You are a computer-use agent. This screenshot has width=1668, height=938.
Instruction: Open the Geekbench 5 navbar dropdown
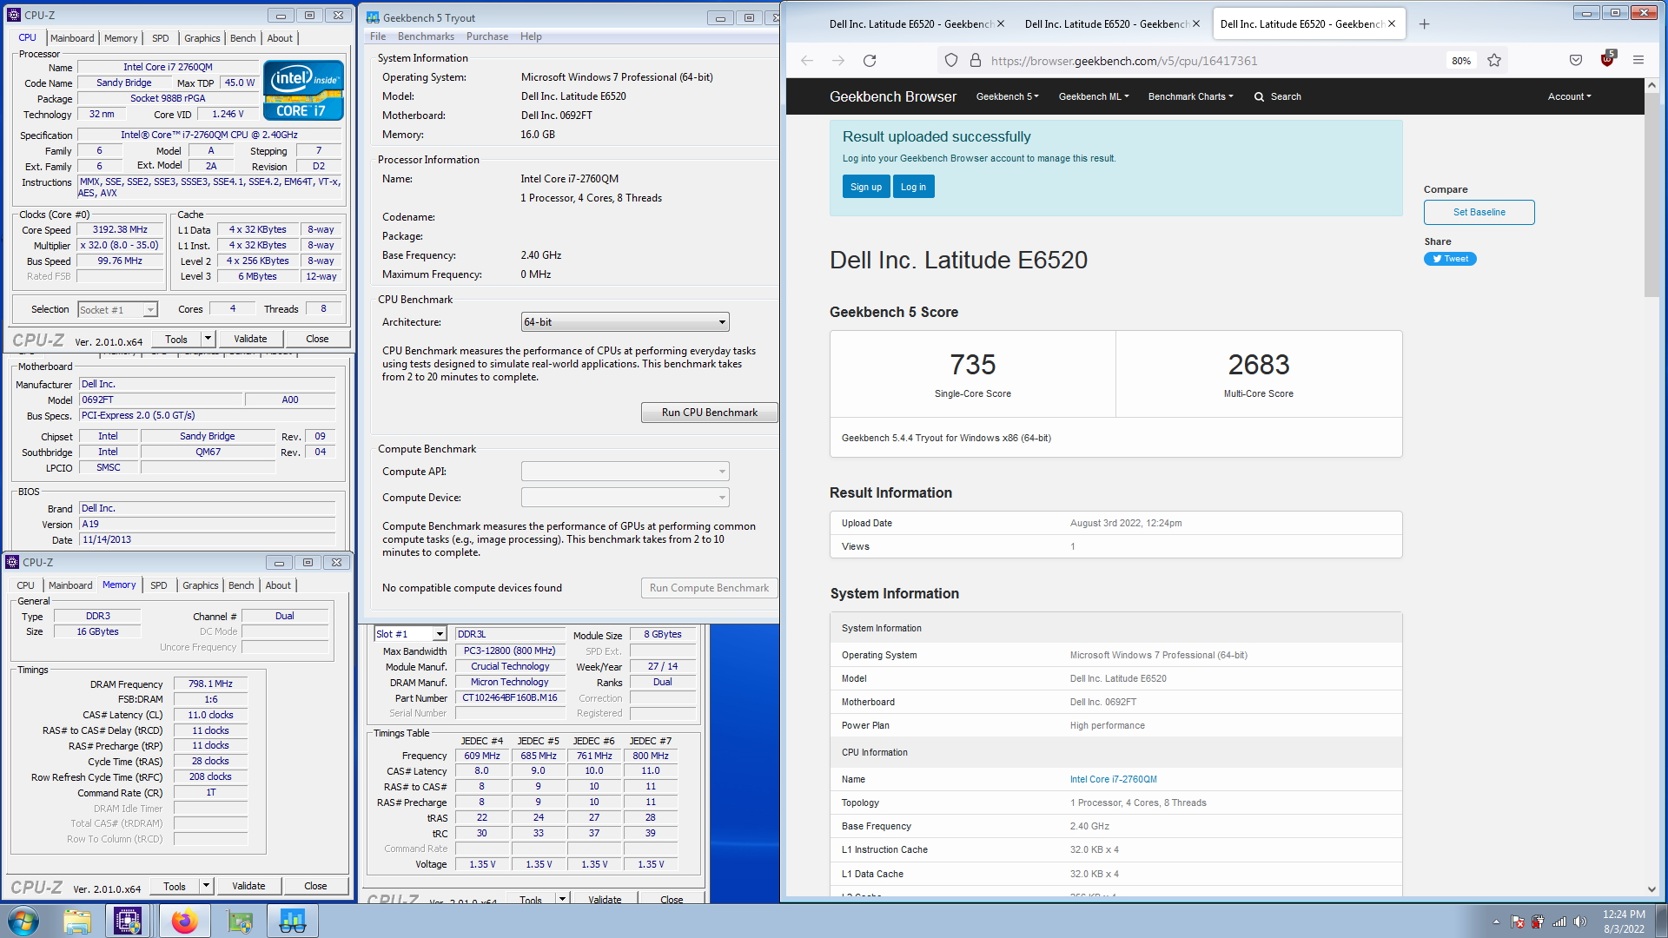[x=1008, y=96]
